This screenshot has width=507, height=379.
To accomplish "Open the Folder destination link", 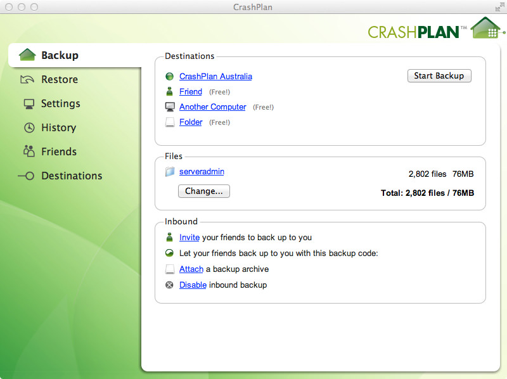I will pos(191,122).
